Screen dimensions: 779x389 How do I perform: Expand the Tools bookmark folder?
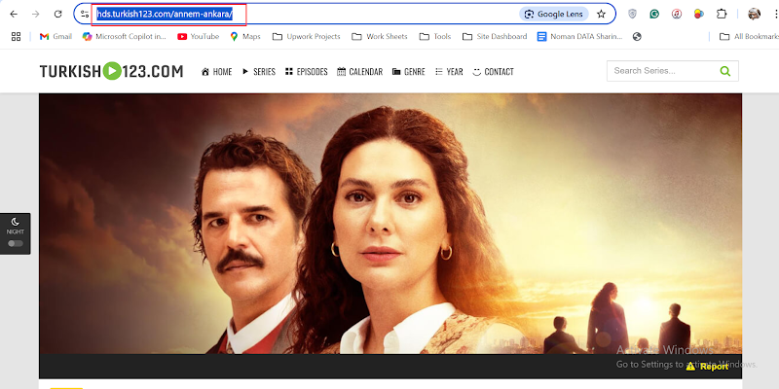pos(435,36)
